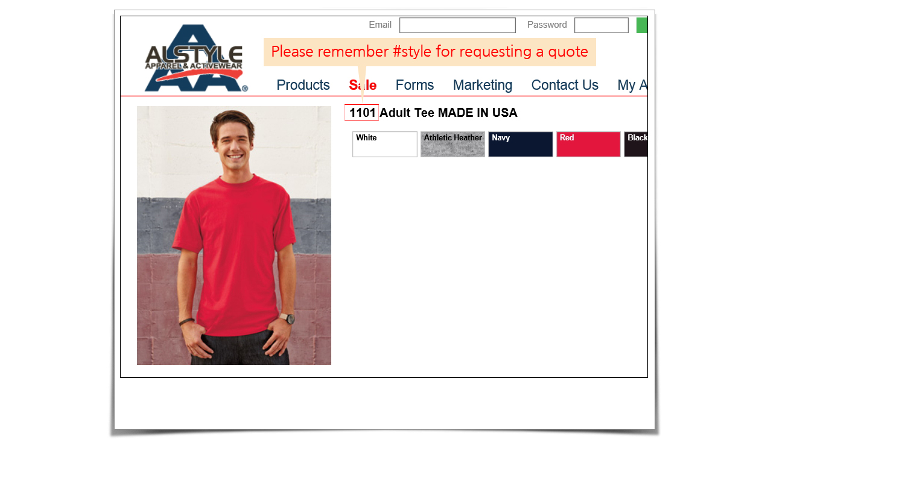The height and width of the screenshot is (482, 905).
Task: Select the Black color swatch
Action: [x=636, y=145]
